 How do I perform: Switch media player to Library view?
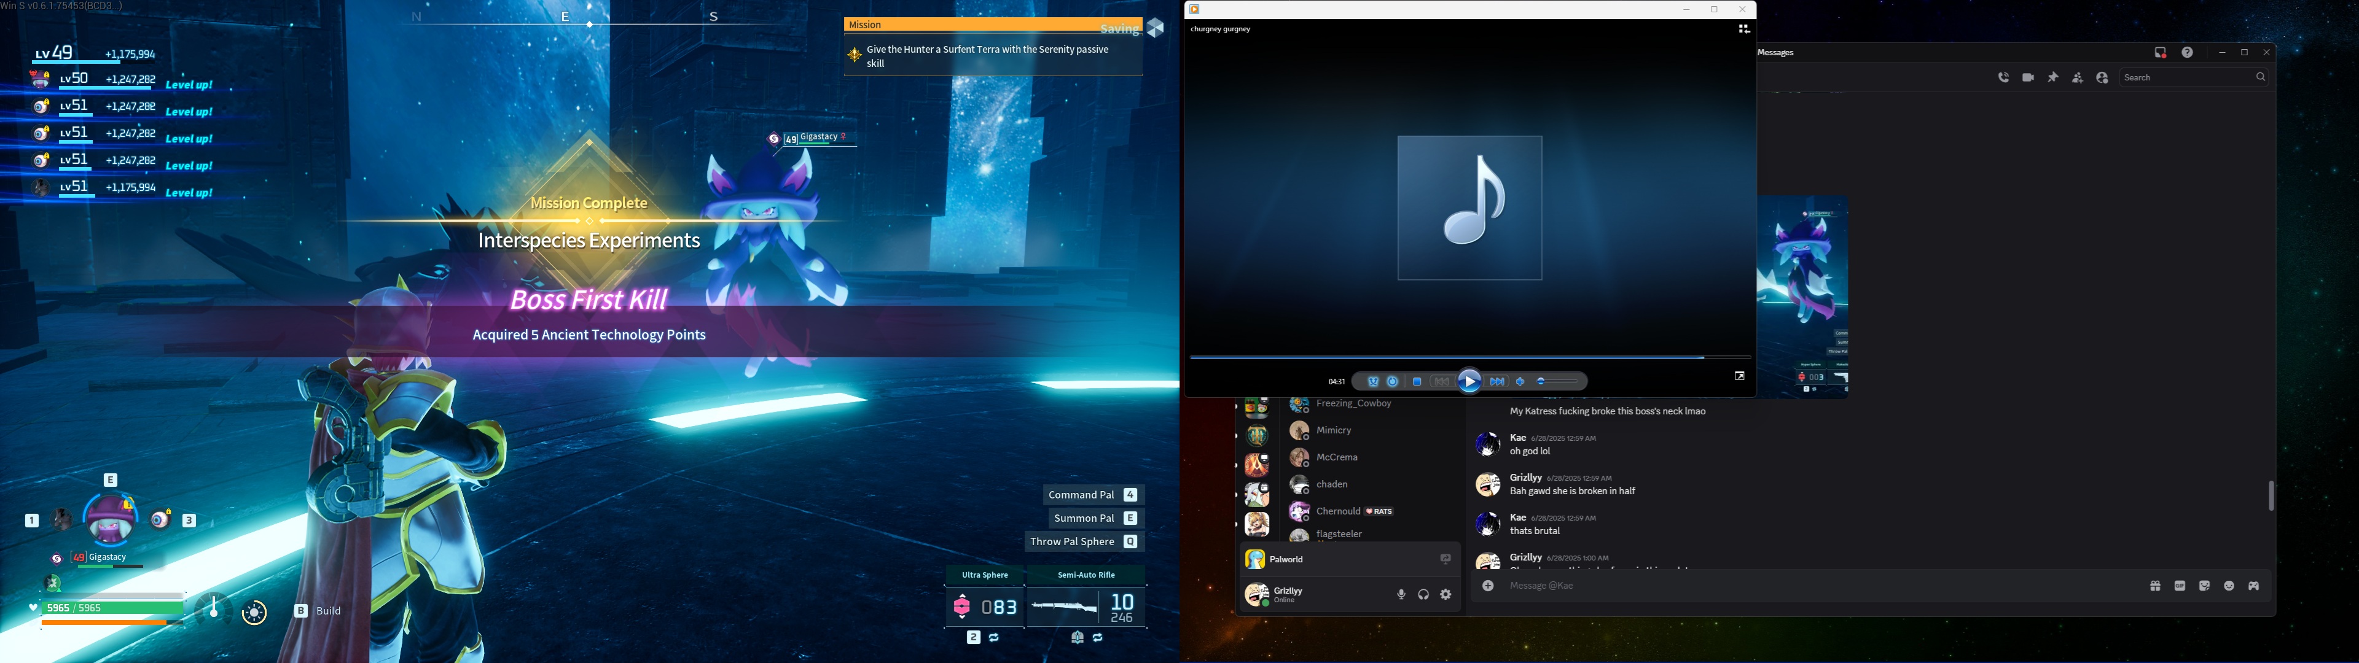1743,29
